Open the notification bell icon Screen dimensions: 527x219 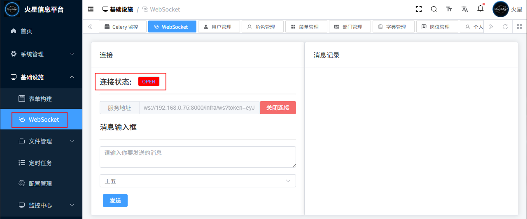pos(480,9)
